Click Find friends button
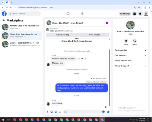152x122 pixels. [x=125, y=14]
